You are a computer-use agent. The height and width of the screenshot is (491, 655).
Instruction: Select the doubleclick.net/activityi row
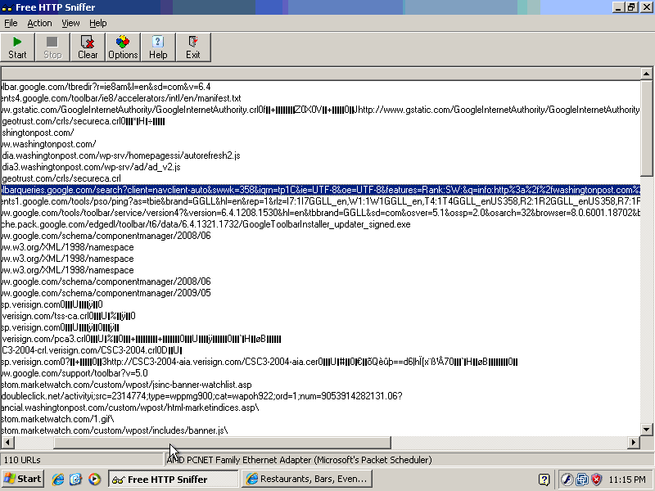pos(320,396)
